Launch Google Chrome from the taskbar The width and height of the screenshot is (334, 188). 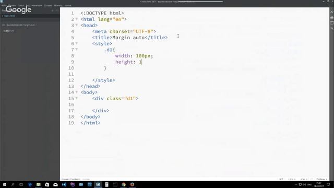point(124,184)
